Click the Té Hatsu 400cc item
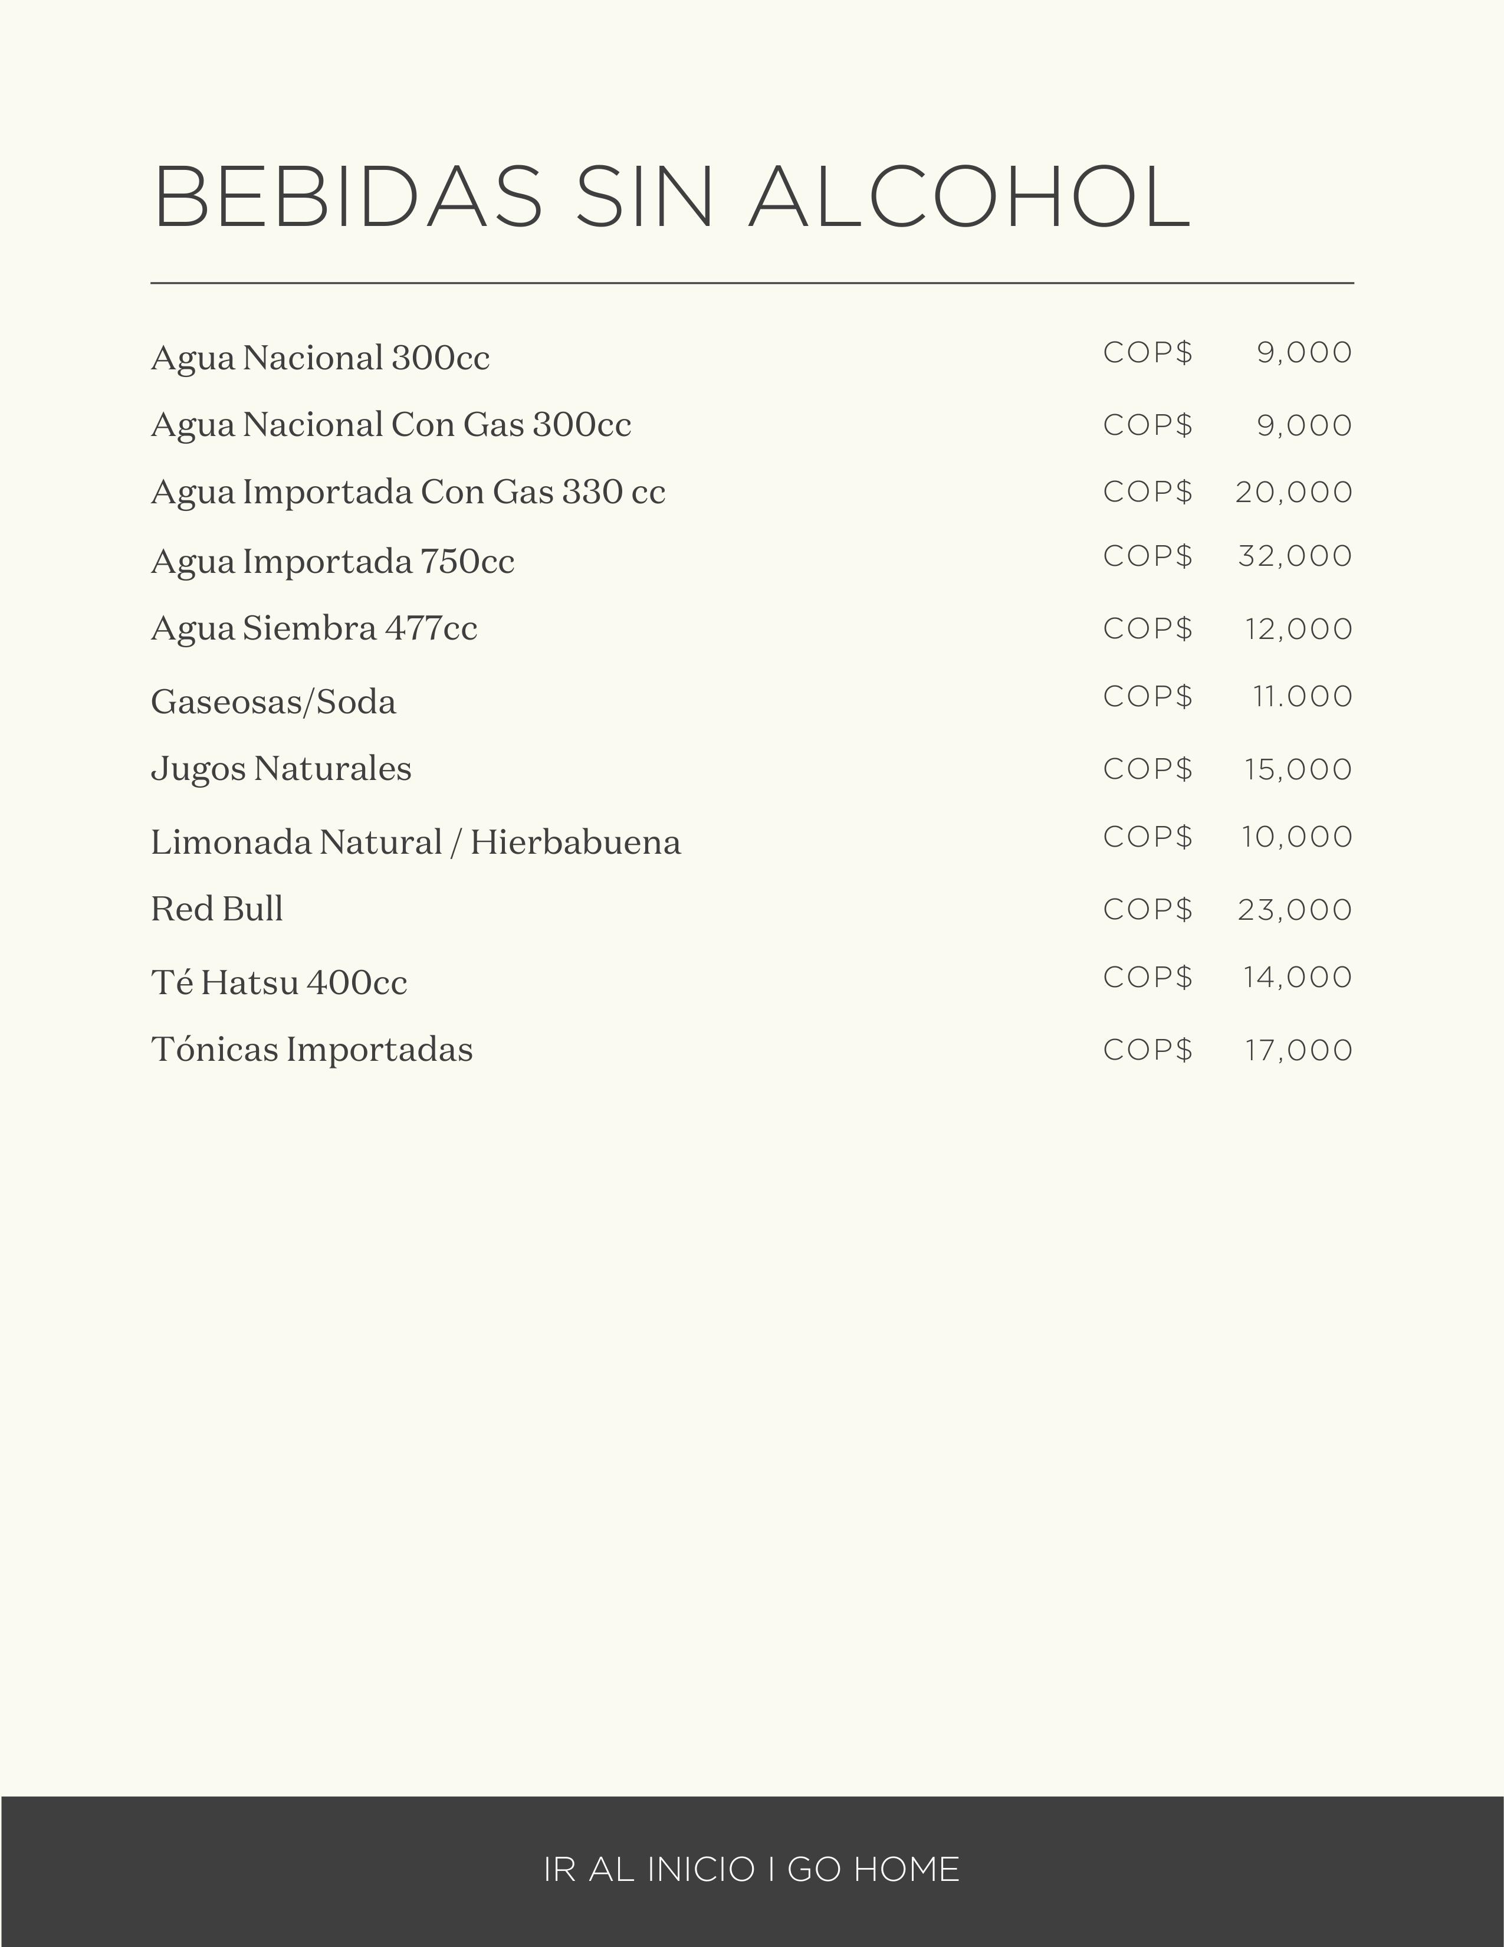This screenshot has height=1947, width=1504. point(279,982)
